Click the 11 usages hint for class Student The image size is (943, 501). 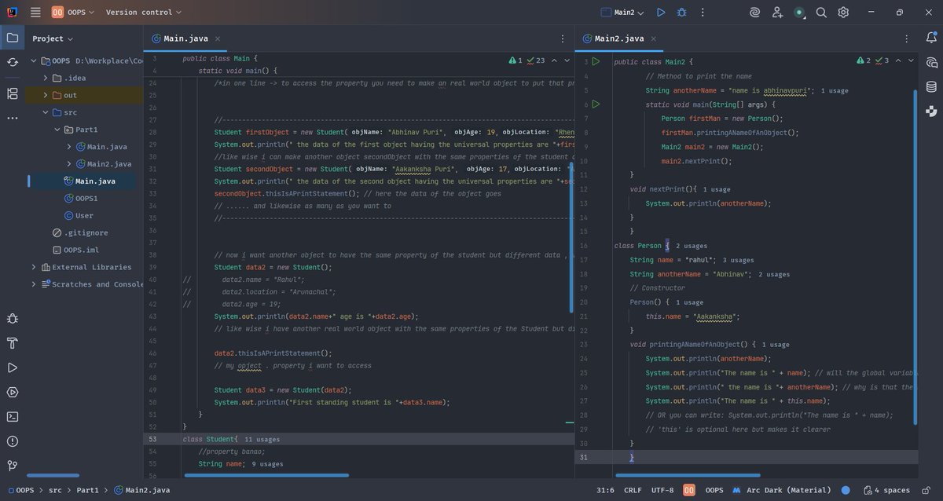point(262,440)
